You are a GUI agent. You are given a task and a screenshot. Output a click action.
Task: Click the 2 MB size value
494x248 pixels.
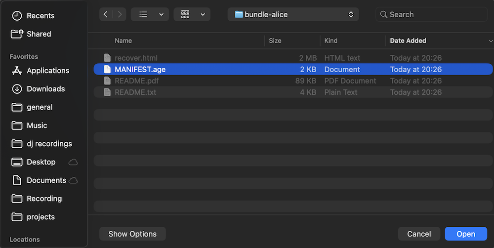click(308, 58)
